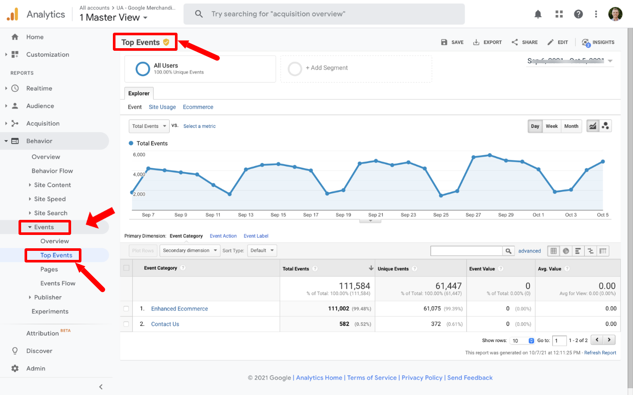Viewport: 633px width, 395px height.
Task: Click the Go to page number field
Action: 559,340
